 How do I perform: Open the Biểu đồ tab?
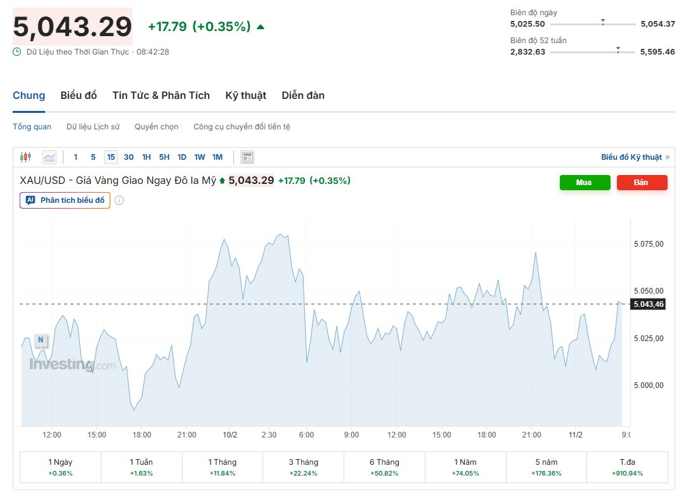[79, 96]
